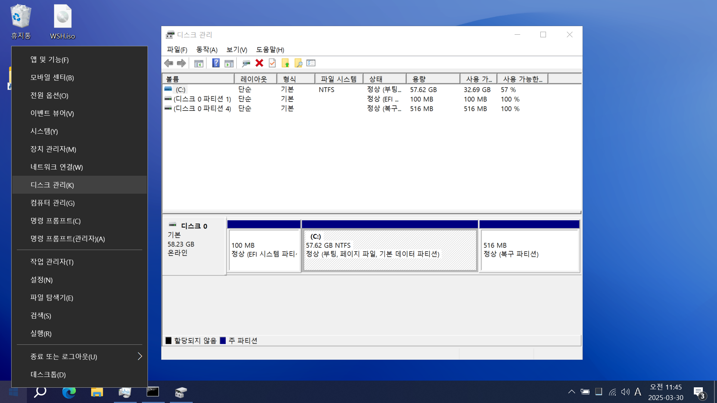The width and height of the screenshot is (717, 403).
Task: Click the properties checkmark document icon
Action: point(272,63)
